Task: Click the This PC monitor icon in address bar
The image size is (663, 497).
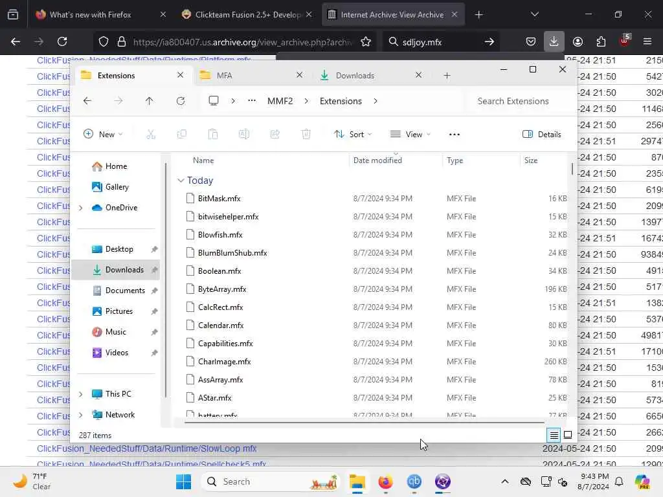Action: (x=214, y=100)
